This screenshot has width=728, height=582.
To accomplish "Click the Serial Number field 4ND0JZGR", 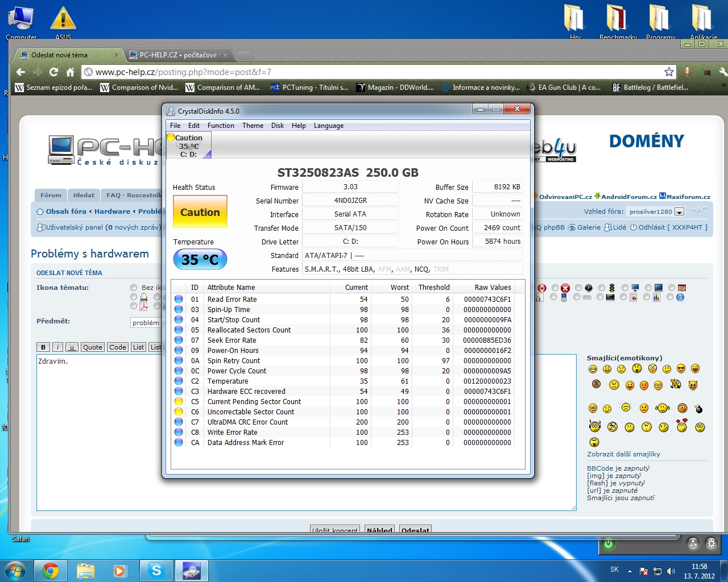I will tap(350, 201).
